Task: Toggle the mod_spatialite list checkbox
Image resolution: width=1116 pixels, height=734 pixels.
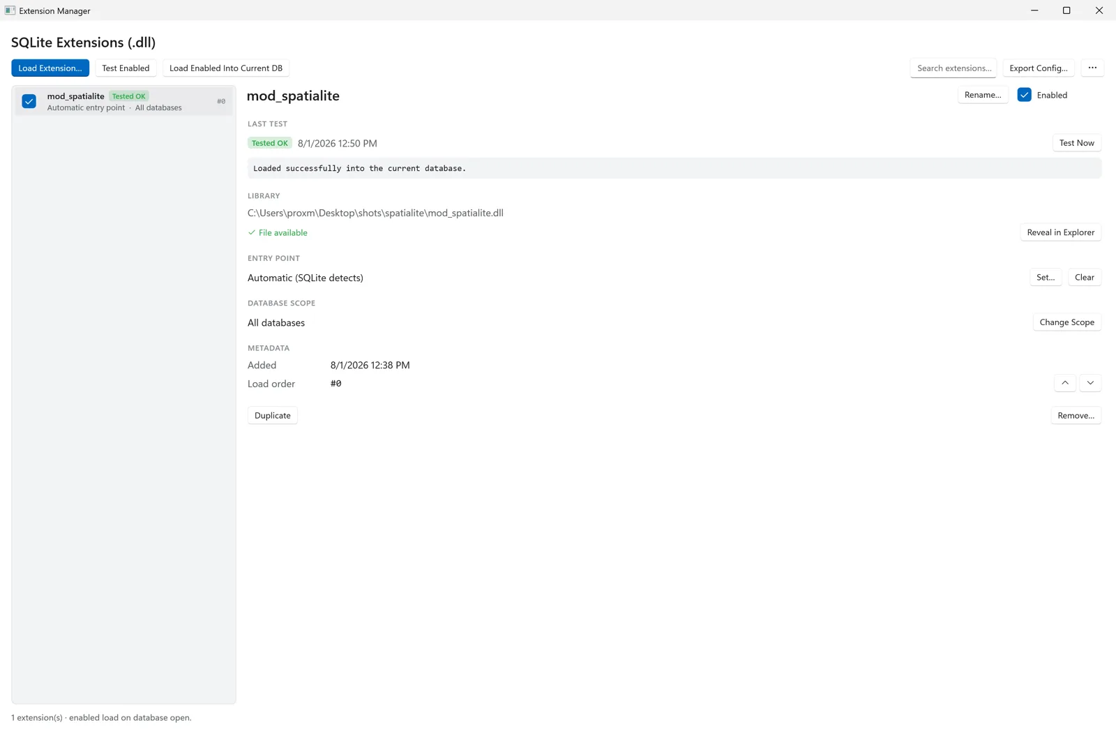Action: (x=29, y=101)
